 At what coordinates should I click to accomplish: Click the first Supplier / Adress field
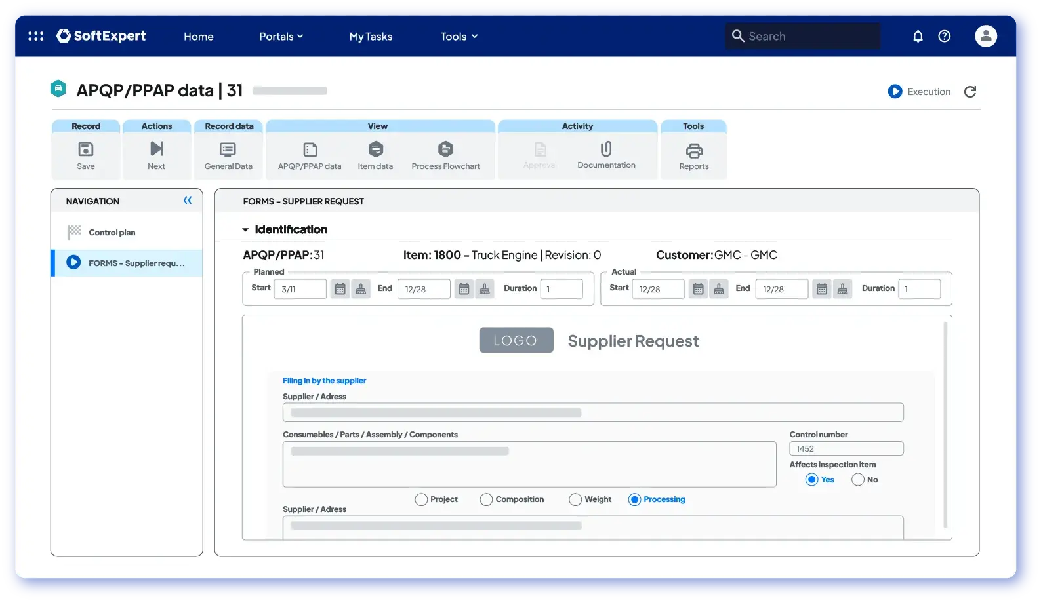[593, 413]
